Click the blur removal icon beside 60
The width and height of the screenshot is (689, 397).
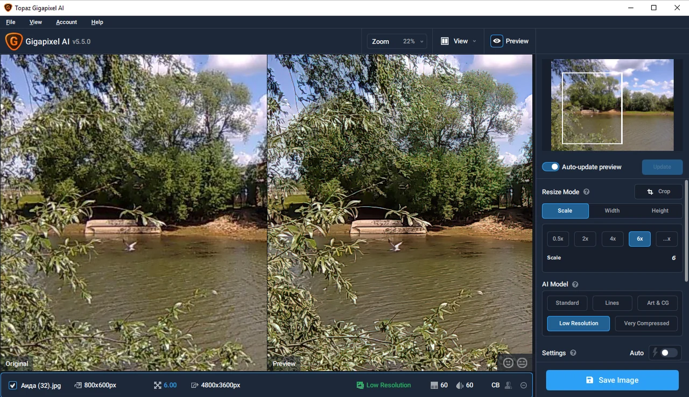(460, 385)
